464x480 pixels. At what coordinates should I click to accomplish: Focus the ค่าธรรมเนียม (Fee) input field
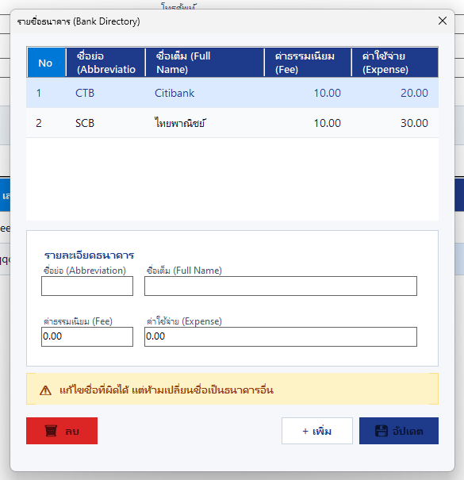point(87,336)
